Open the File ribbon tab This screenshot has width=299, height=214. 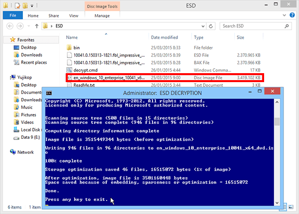click(x=13, y=15)
